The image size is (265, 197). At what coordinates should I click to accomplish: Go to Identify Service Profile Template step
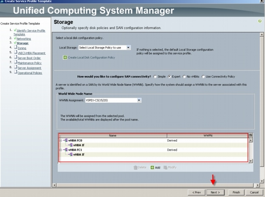point(29,32)
